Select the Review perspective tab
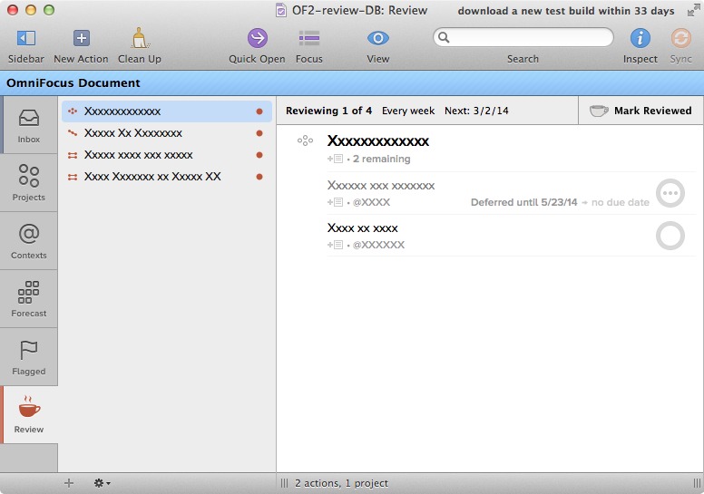704x494 pixels. pyautogui.click(x=29, y=414)
